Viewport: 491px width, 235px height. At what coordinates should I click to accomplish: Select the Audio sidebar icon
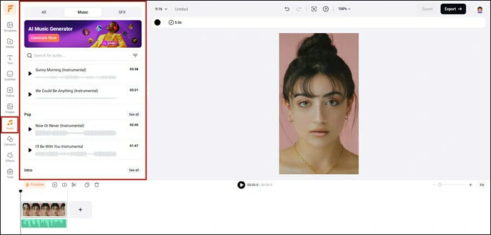coord(10,124)
